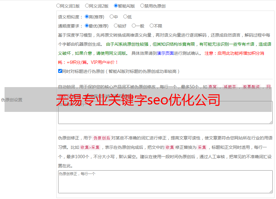Click the 伪原创后 highlighted tag

point(102,138)
